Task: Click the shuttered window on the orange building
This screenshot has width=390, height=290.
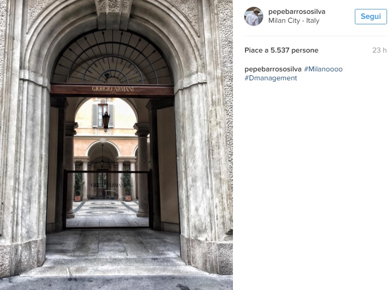Action: tap(103, 116)
